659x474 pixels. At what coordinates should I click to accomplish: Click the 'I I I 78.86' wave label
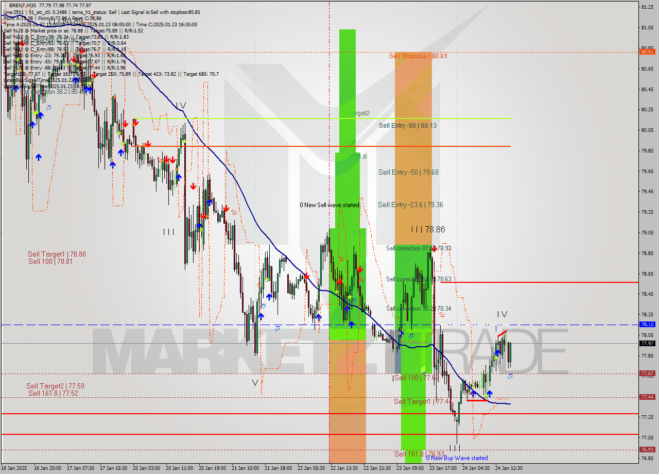(428, 229)
